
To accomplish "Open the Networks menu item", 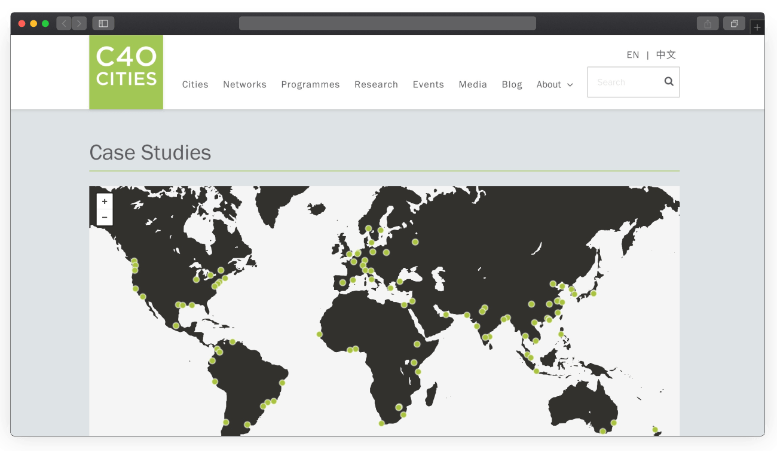I will (x=245, y=84).
